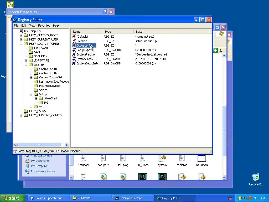The image size is (269, 202).
Task: Click the SystemPrefix binary value icon
Action: [74, 59]
